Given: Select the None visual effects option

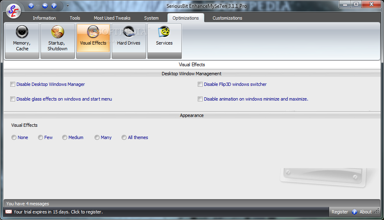Looking at the screenshot, I should (x=14, y=137).
